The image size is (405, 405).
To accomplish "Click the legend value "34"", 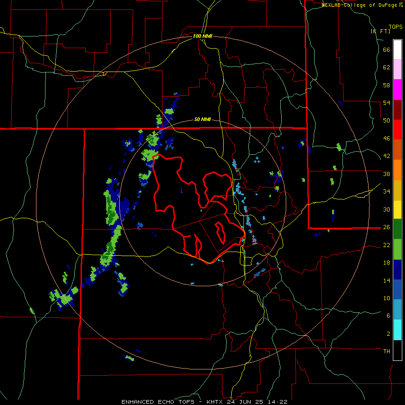I will (387, 191).
